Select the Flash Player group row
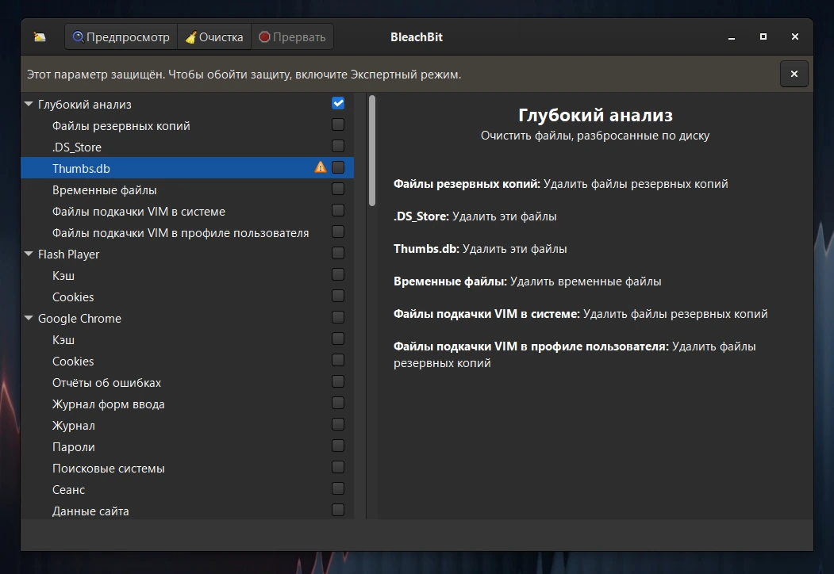 [x=187, y=254]
